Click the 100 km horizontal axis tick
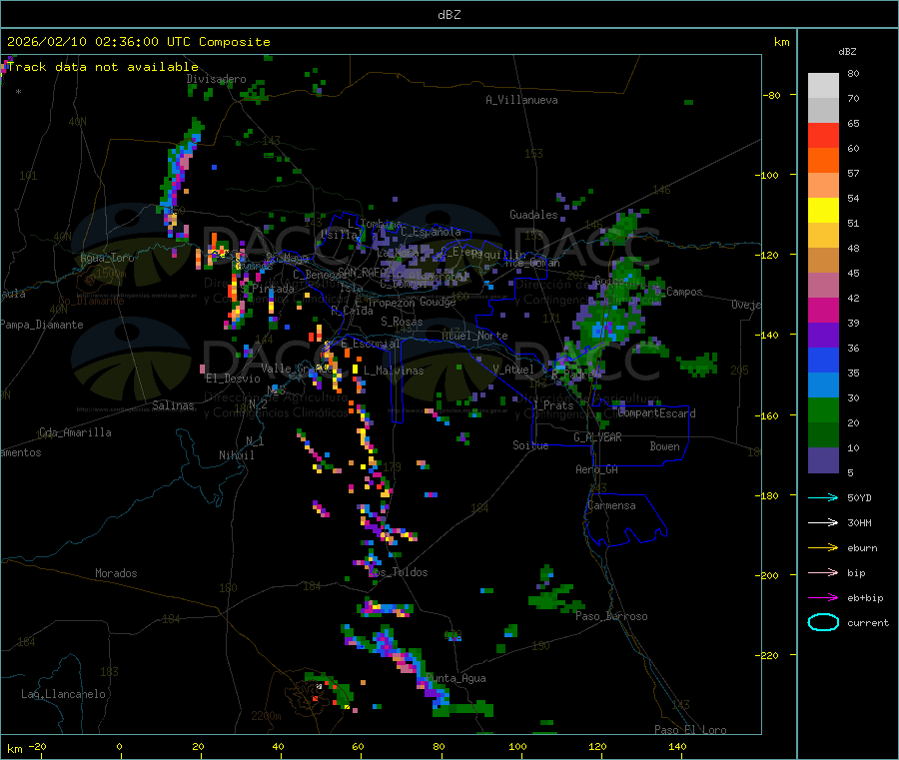The width and height of the screenshot is (899, 760). pos(517,746)
